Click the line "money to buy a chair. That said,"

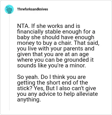(58, 43)
